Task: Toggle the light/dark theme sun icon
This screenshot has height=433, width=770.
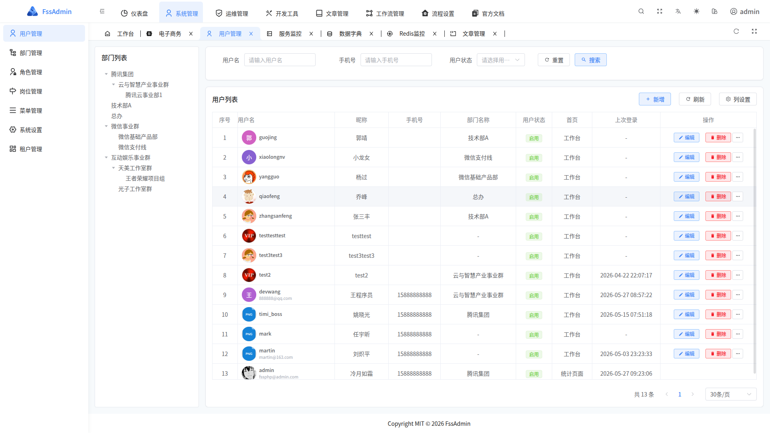Action: (697, 11)
